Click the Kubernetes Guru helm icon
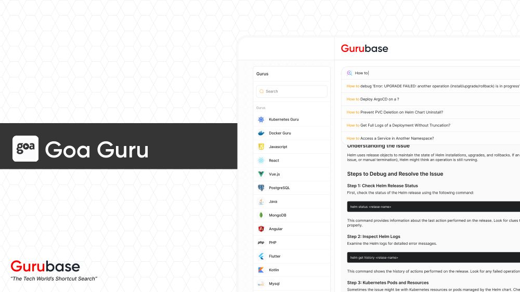 tap(261, 120)
